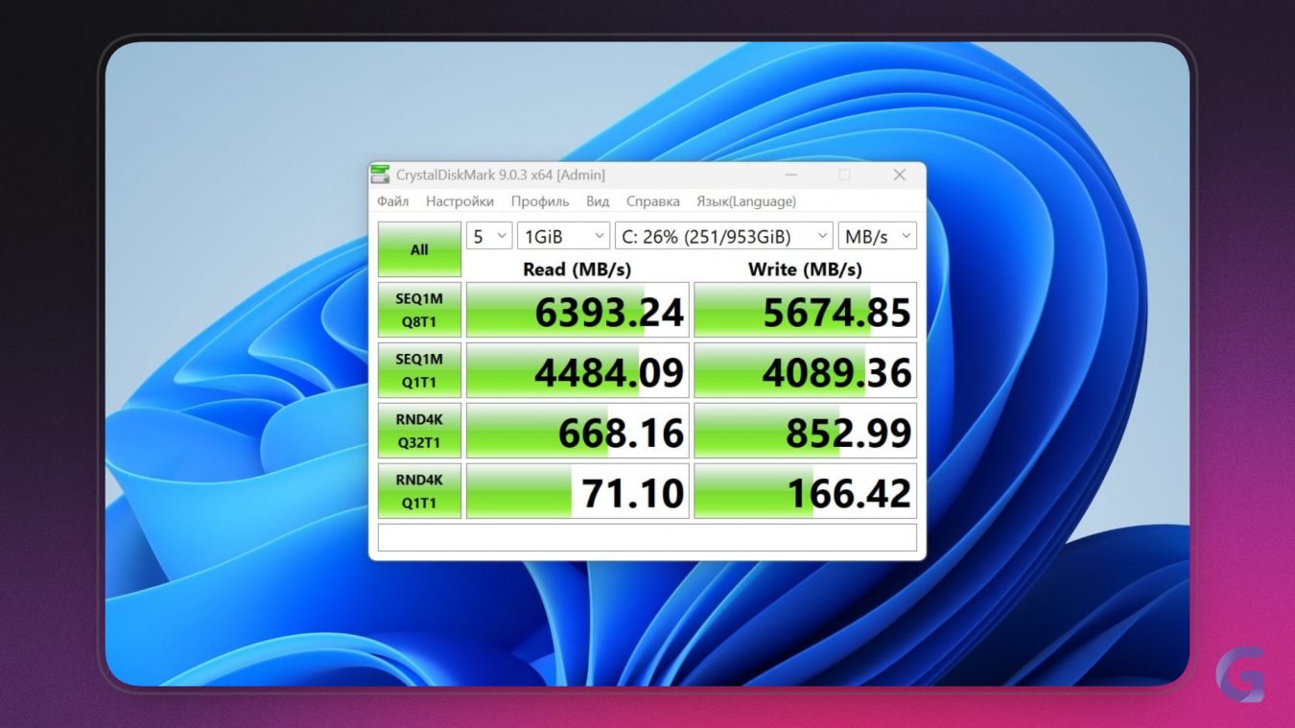Click SEQ1M Q8T1 read result 6393.24

click(577, 310)
